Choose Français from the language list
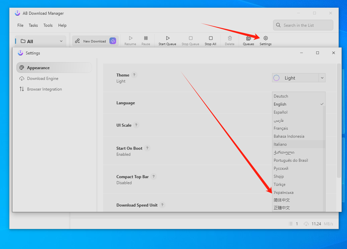The image size is (347, 249). tap(297, 128)
